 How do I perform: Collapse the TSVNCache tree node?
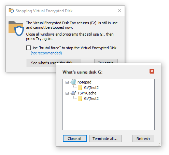67,93
